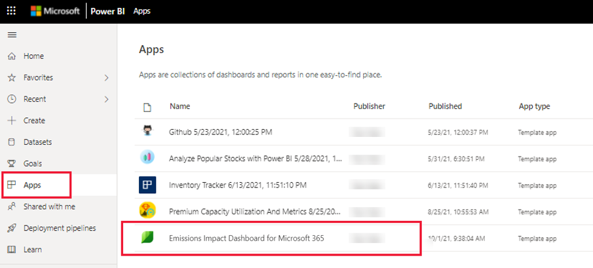The height and width of the screenshot is (268, 593).
Task: Open Deployment pipelines page
Action: [x=60, y=228]
